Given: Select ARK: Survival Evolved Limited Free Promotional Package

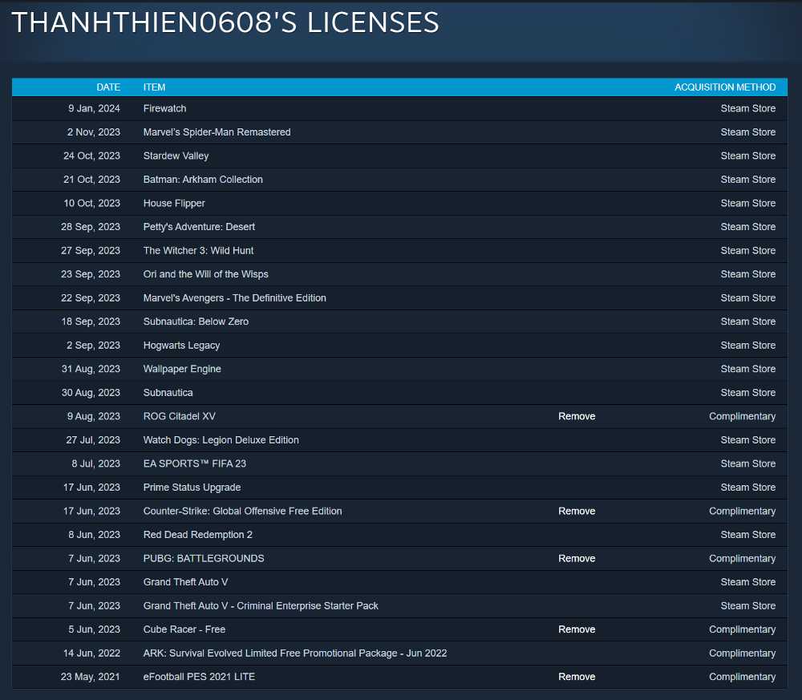Looking at the screenshot, I should click(295, 653).
